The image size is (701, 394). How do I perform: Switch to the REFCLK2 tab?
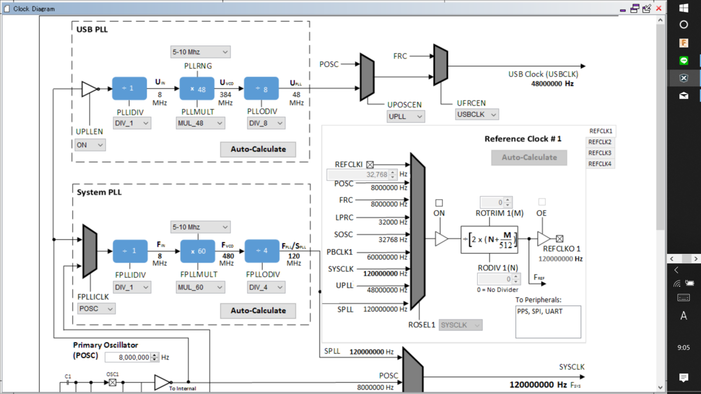pos(601,142)
